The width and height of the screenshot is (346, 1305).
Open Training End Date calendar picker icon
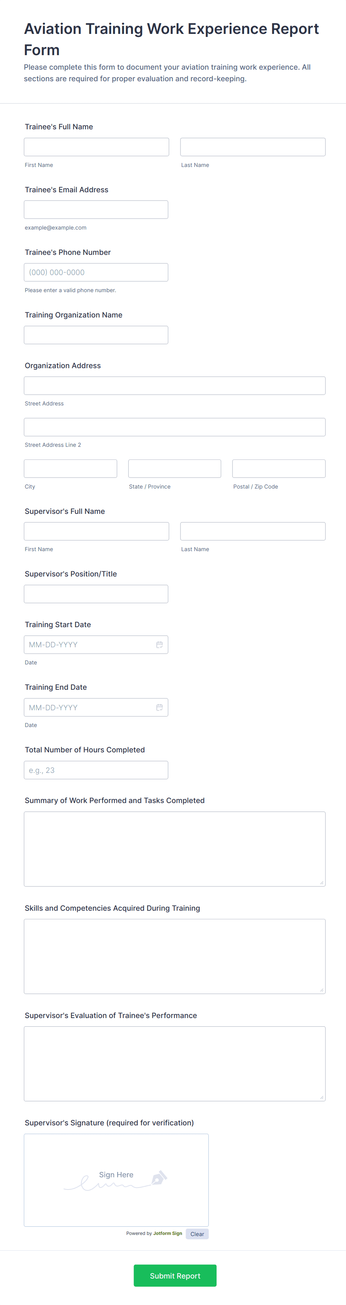click(159, 707)
